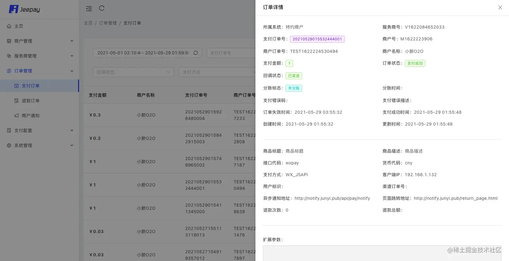The image size is (509, 261).
Task: Click 支付金额 column header
Action: point(98,95)
